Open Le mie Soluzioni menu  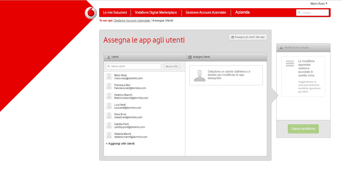click(x=115, y=13)
